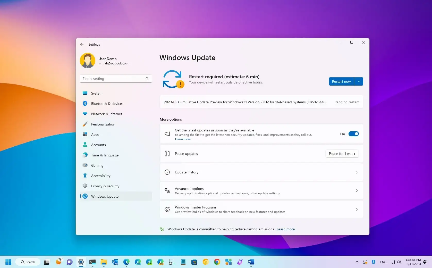Open the Windows Insider Program chevron

tap(357, 209)
